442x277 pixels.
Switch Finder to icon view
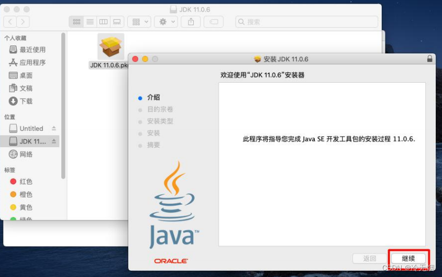tap(76, 21)
